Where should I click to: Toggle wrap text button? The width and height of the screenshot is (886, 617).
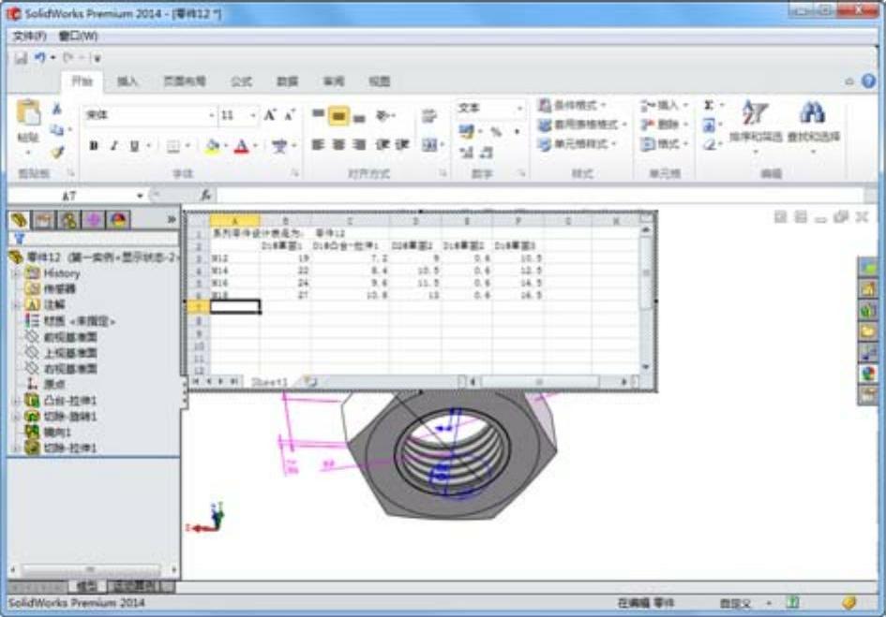(428, 116)
